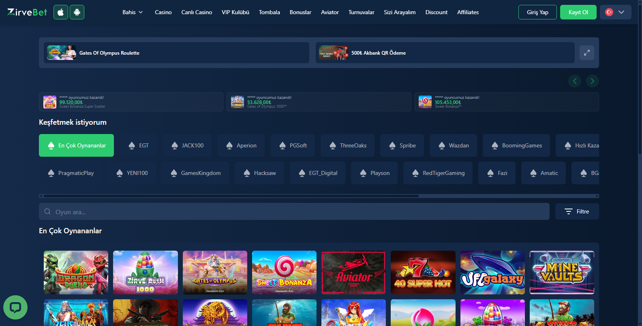
Task: Select the YENI100 category
Action: pyautogui.click(x=132, y=173)
